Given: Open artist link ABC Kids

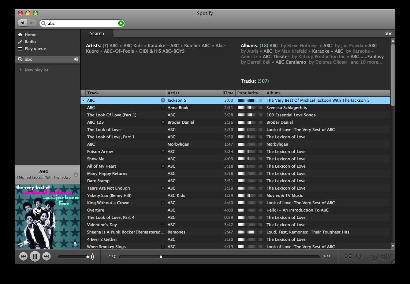Looking at the screenshot, I should (133, 45).
